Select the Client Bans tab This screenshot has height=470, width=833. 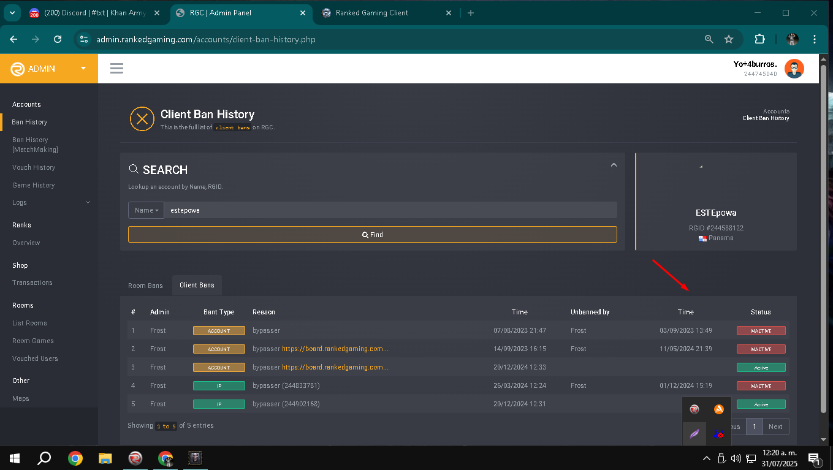(x=197, y=285)
